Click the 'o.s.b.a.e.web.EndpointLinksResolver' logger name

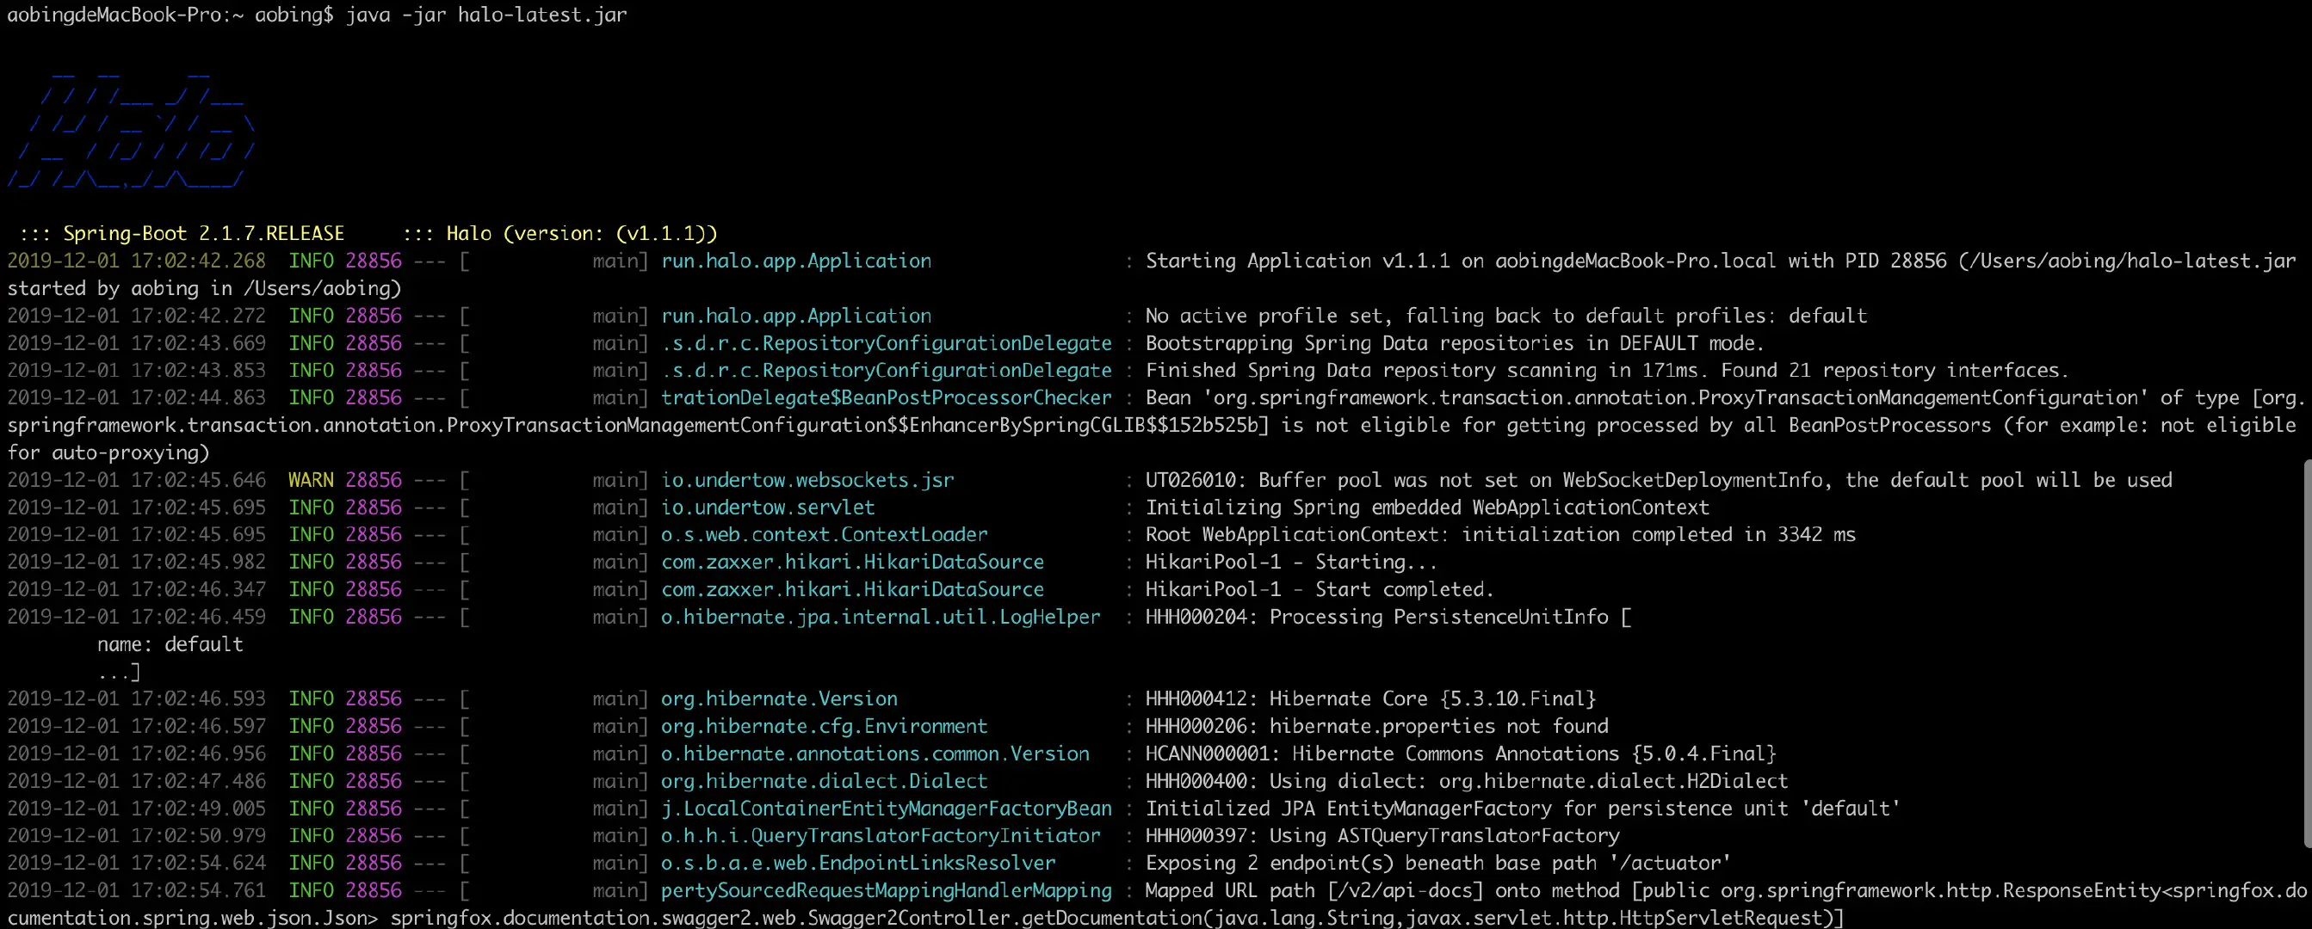click(x=858, y=864)
